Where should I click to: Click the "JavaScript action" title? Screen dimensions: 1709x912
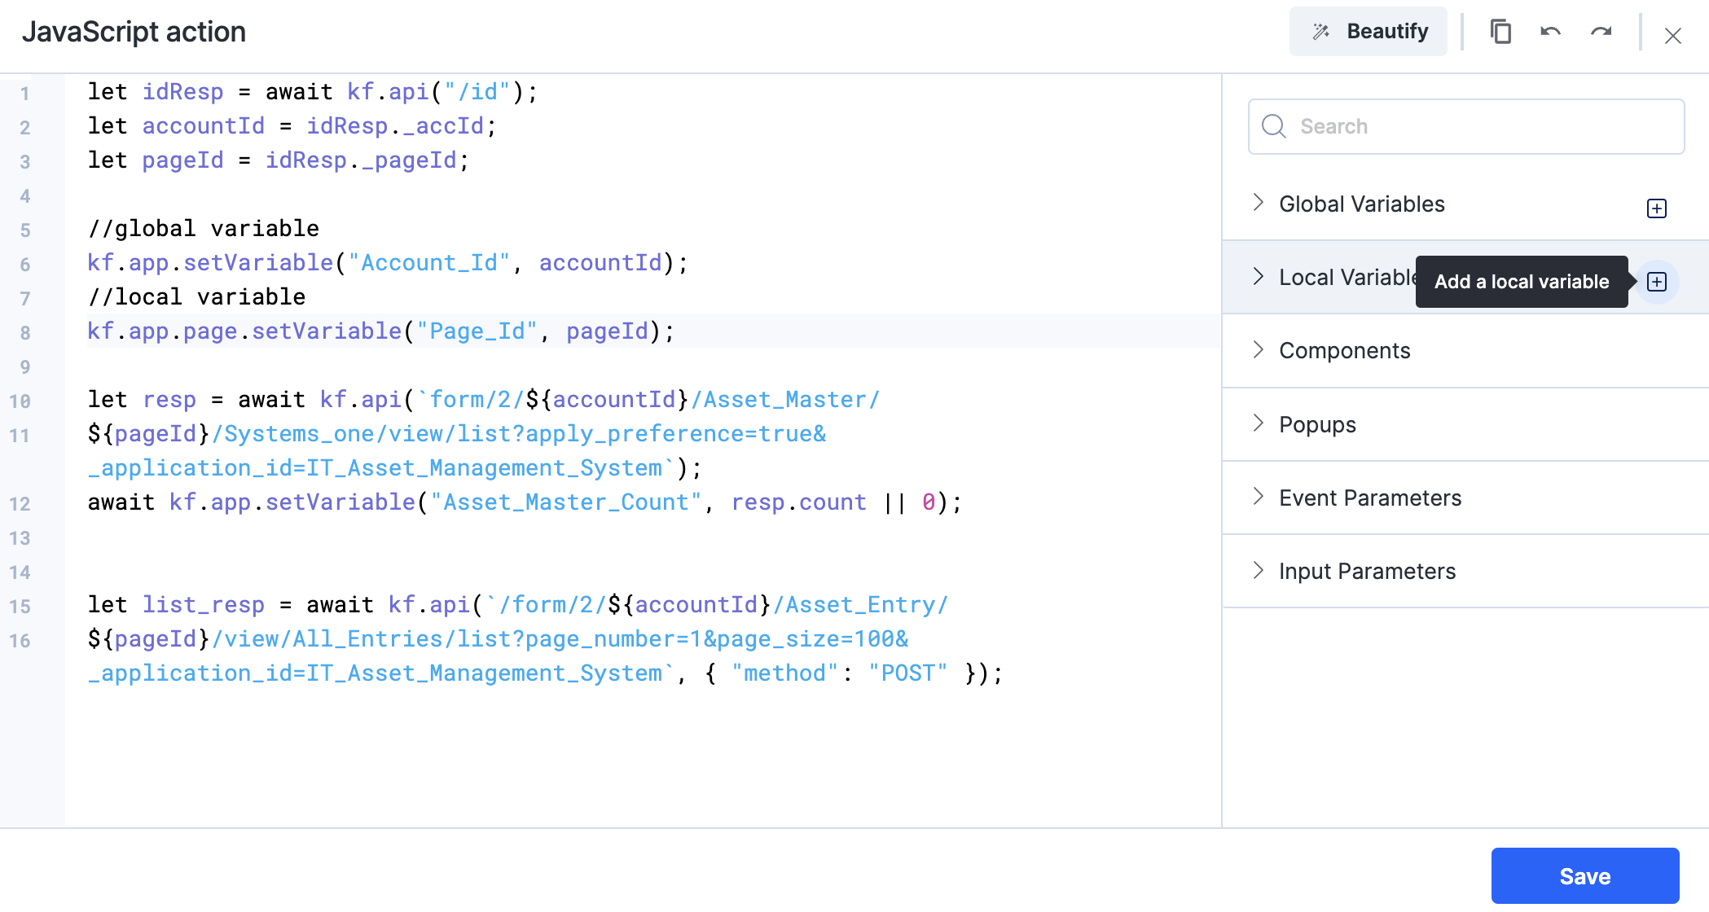click(134, 32)
